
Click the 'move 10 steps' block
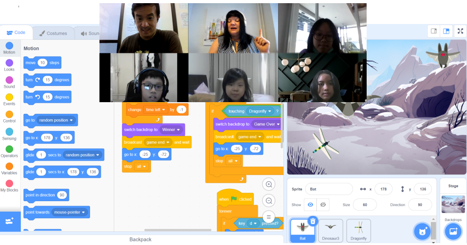pyautogui.click(x=42, y=63)
